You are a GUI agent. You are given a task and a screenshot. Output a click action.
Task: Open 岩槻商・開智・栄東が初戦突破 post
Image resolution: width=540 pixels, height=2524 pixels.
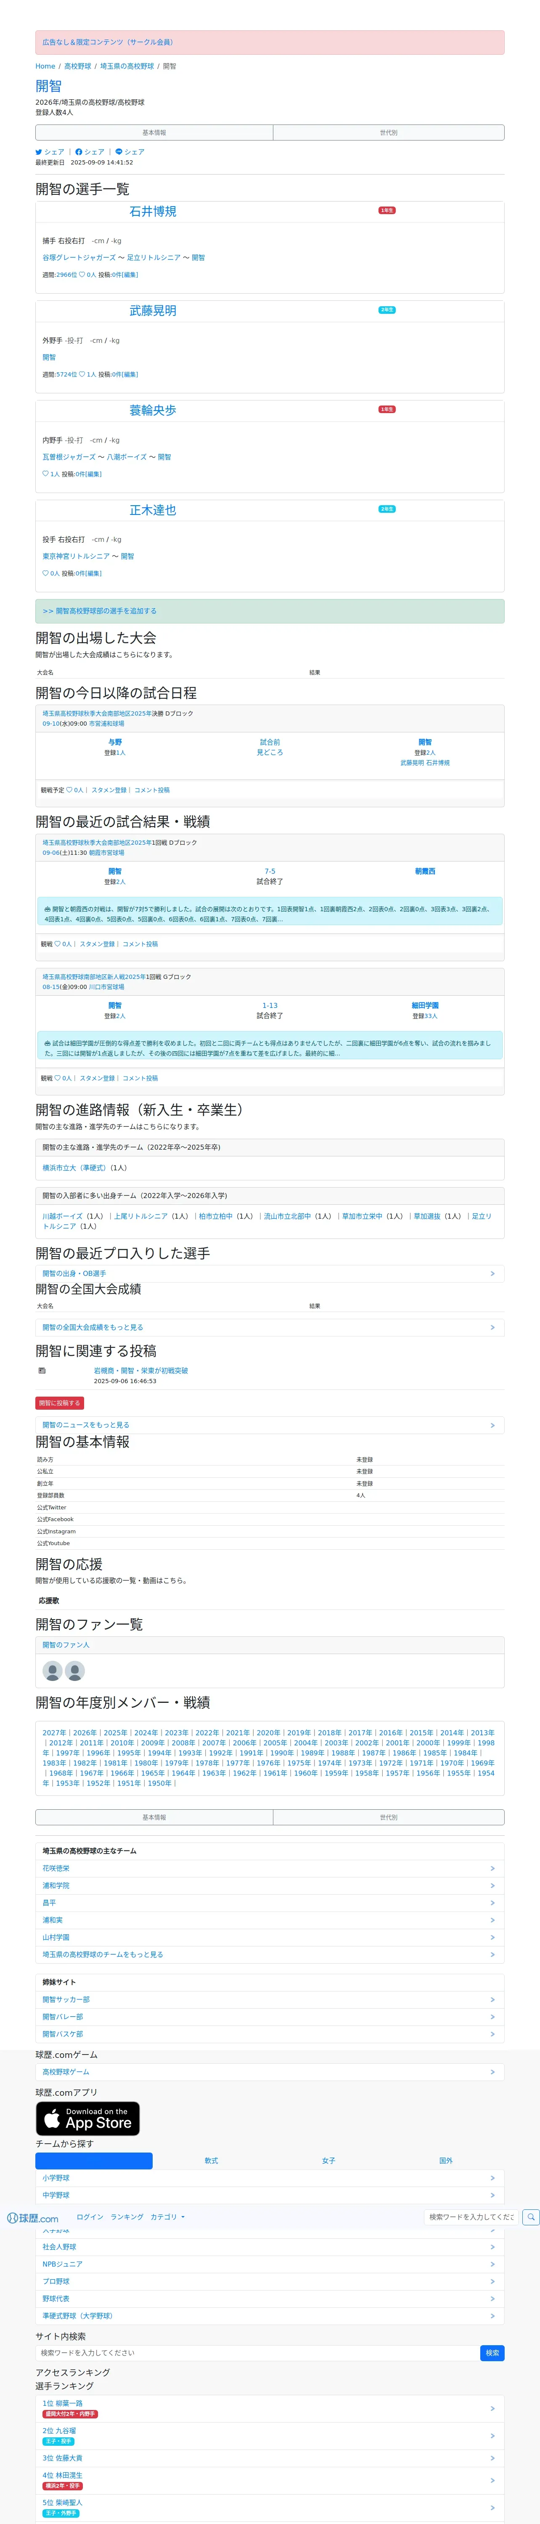(141, 1371)
